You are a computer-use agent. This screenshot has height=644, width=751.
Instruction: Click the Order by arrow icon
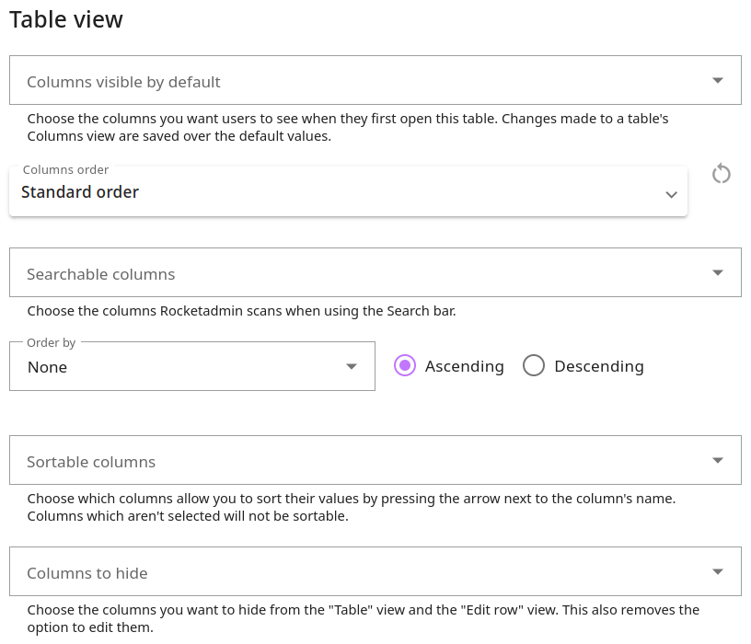coord(351,367)
